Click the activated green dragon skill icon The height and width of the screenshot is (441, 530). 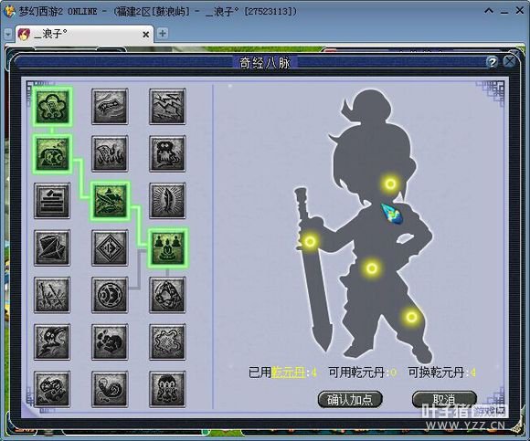pos(110,201)
